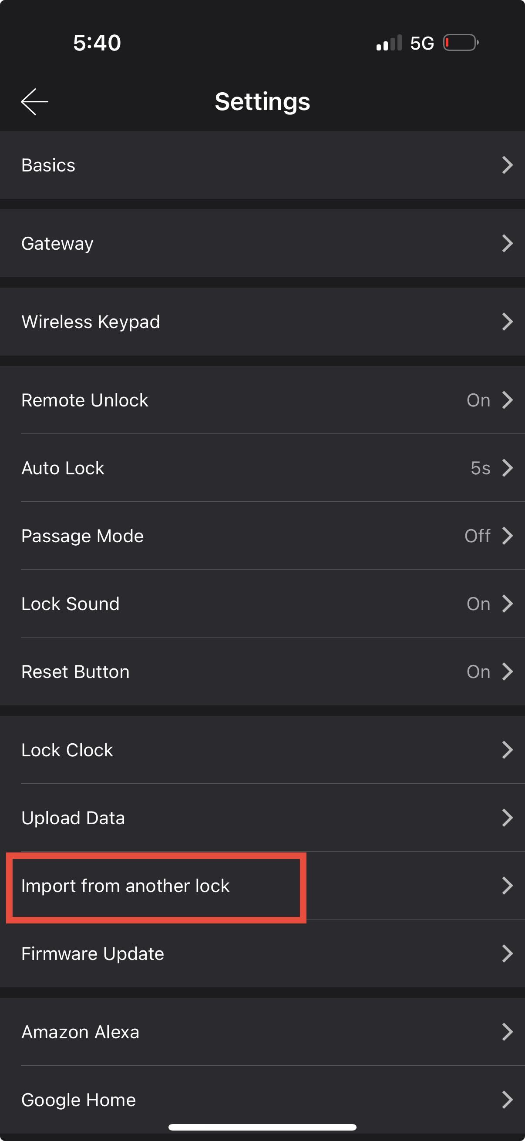Open the Lock Clock menu item
The image size is (525, 1141).
tap(67, 750)
